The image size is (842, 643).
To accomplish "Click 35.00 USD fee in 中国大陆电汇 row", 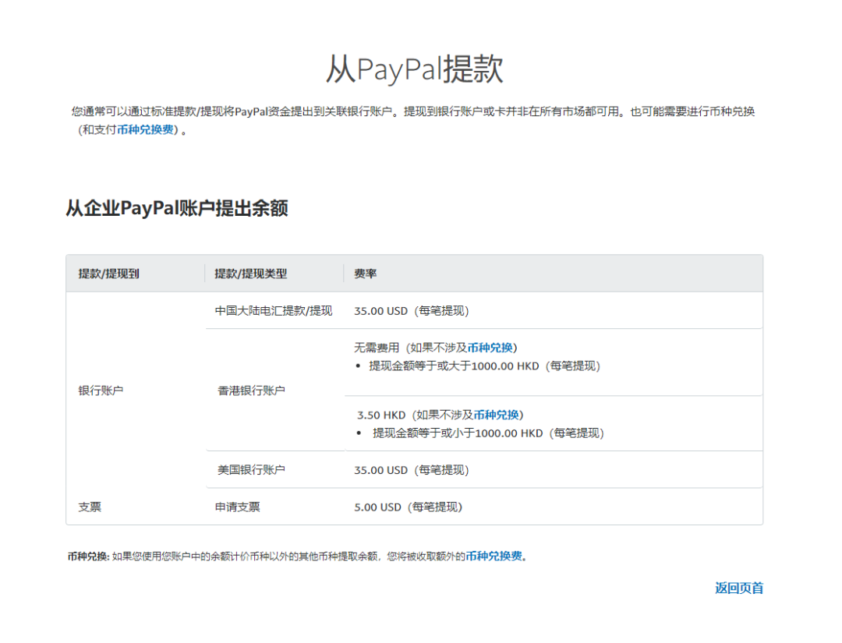I will pos(412,311).
